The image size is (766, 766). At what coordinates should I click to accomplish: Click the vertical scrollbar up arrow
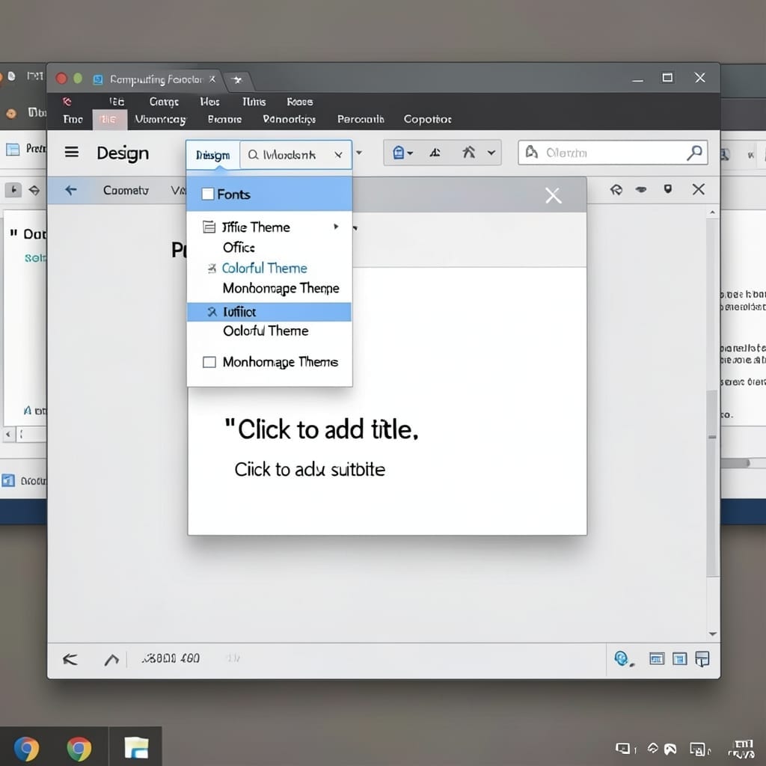point(712,212)
